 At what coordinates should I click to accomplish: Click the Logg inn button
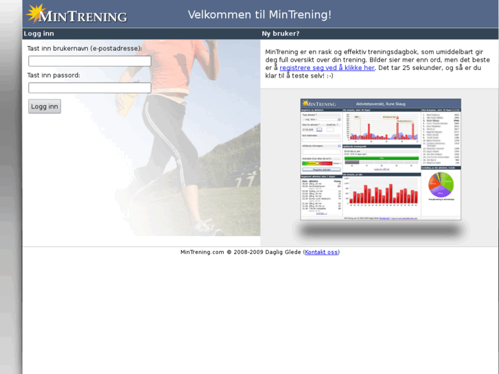45,106
